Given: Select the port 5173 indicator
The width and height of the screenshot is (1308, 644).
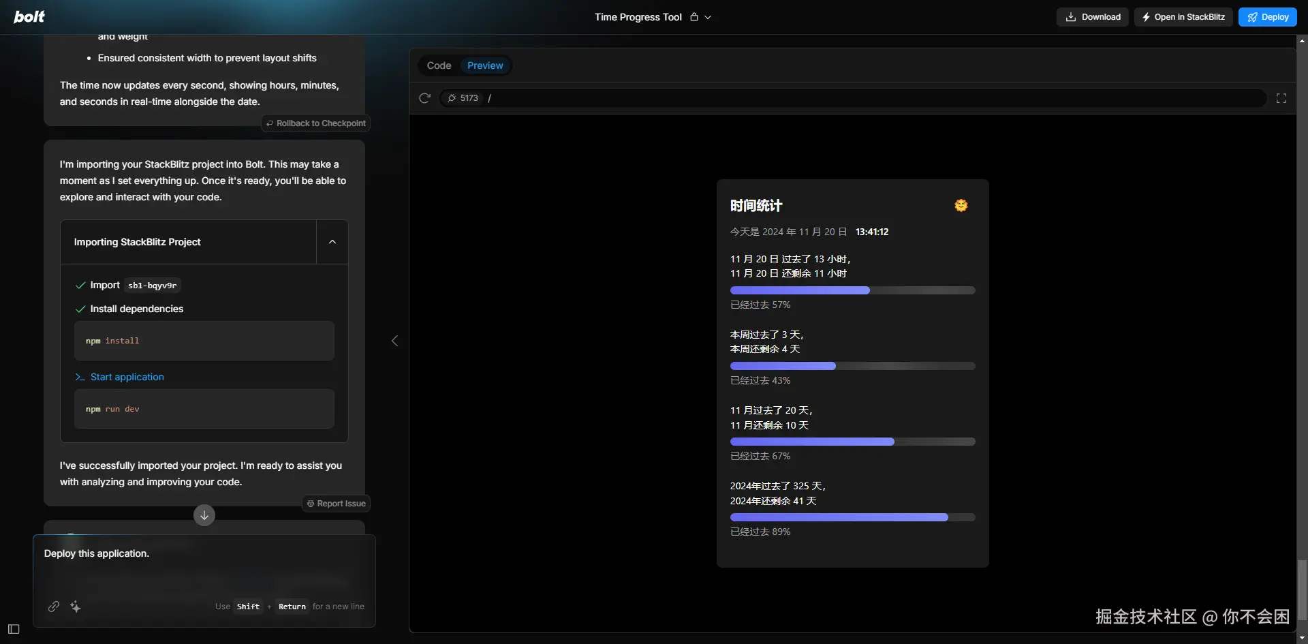Looking at the screenshot, I should coord(463,98).
